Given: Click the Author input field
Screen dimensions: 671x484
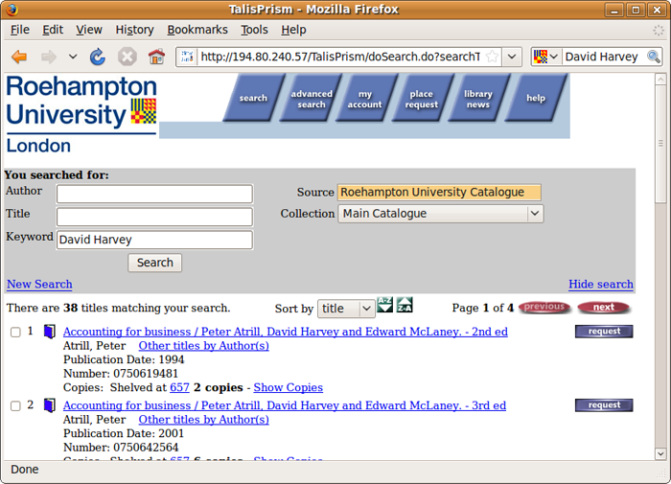Looking at the screenshot, I should pyautogui.click(x=154, y=194).
